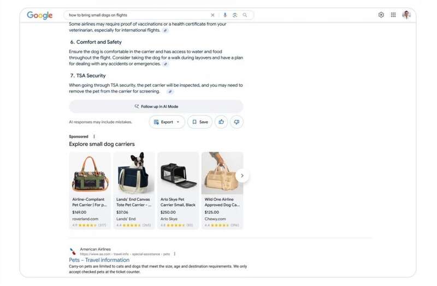Click the Chewy.com seller name
437x286 pixels.
click(x=215, y=219)
